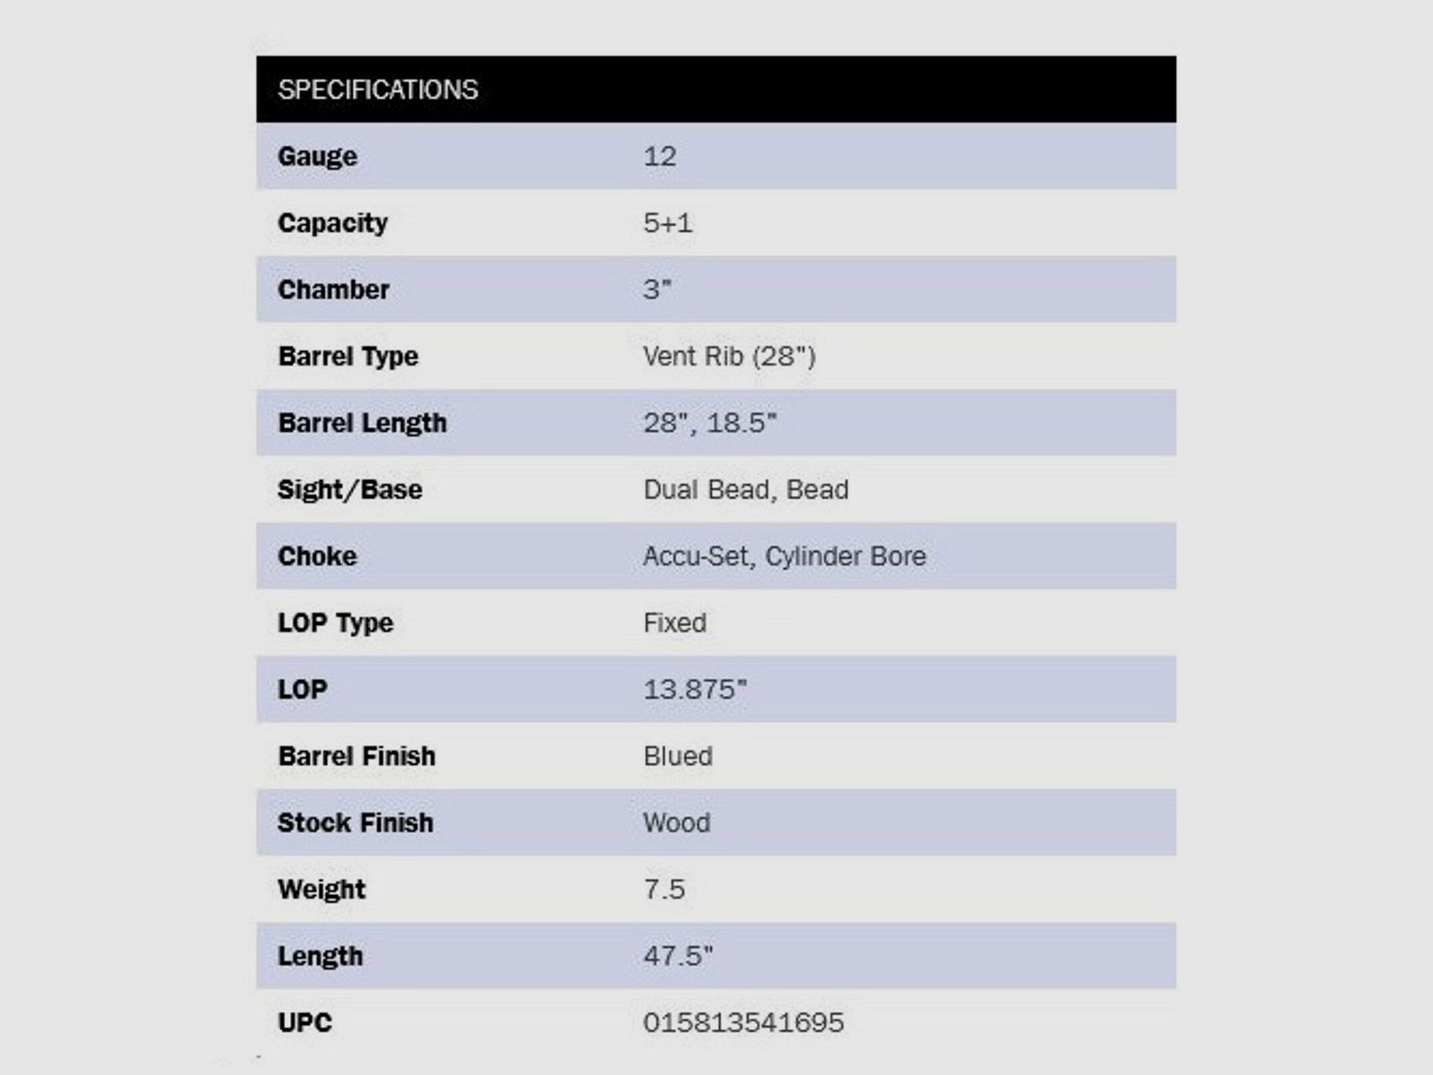The image size is (1433, 1075).
Task: Click the Length value 47.5"
Action: (x=678, y=956)
